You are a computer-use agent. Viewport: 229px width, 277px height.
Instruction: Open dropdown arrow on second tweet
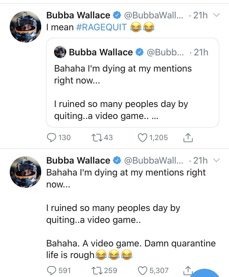click(x=216, y=161)
